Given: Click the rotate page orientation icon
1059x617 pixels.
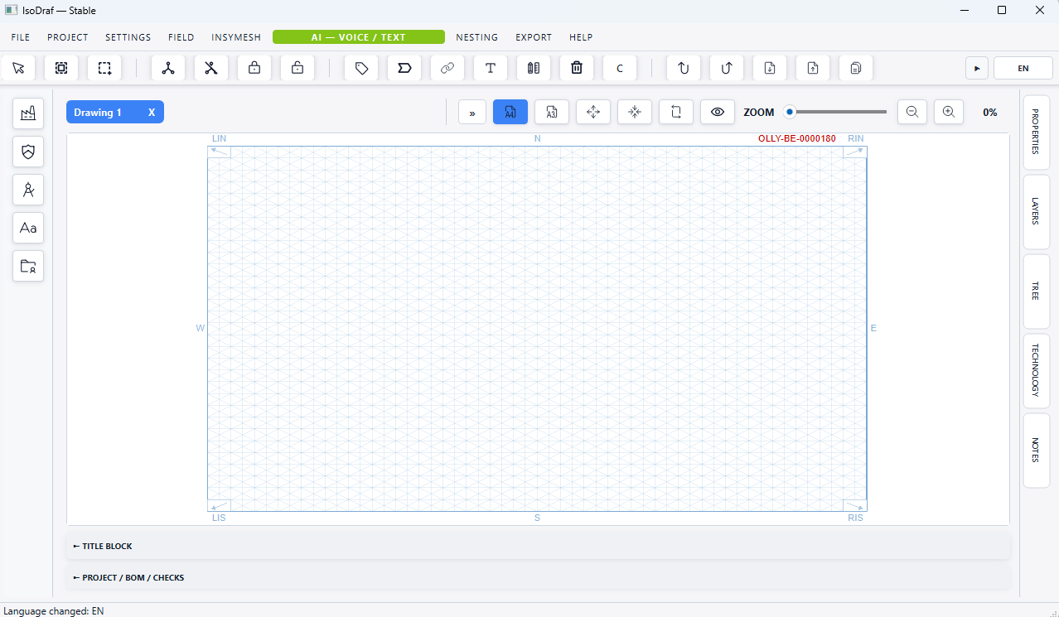Looking at the screenshot, I should tap(676, 112).
